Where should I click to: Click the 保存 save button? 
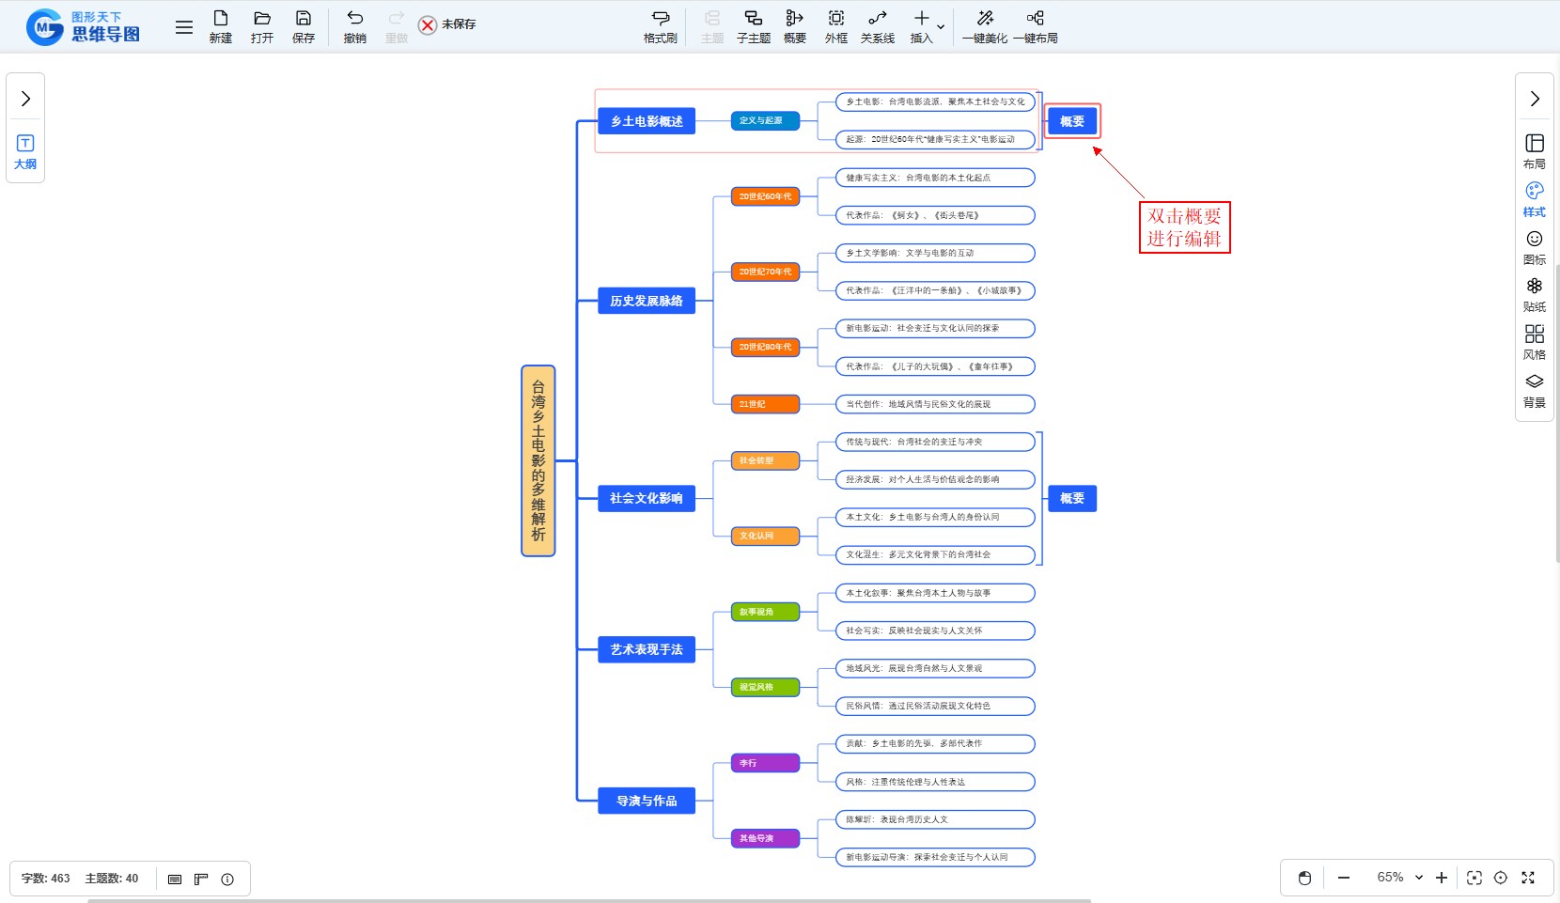[303, 26]
